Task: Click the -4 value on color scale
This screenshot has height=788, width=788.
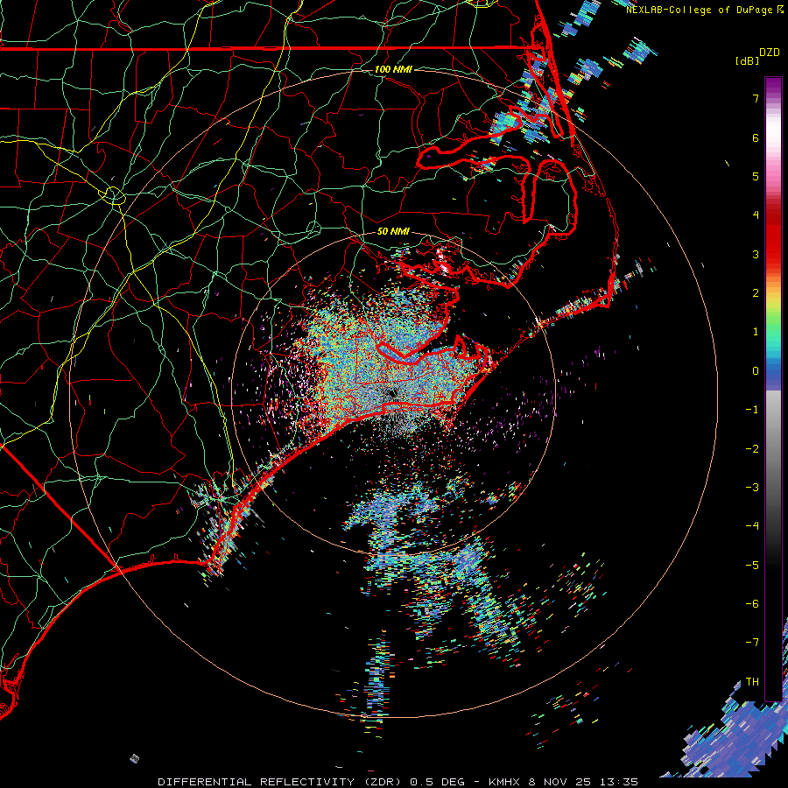Action: click(x=752, y=526)
